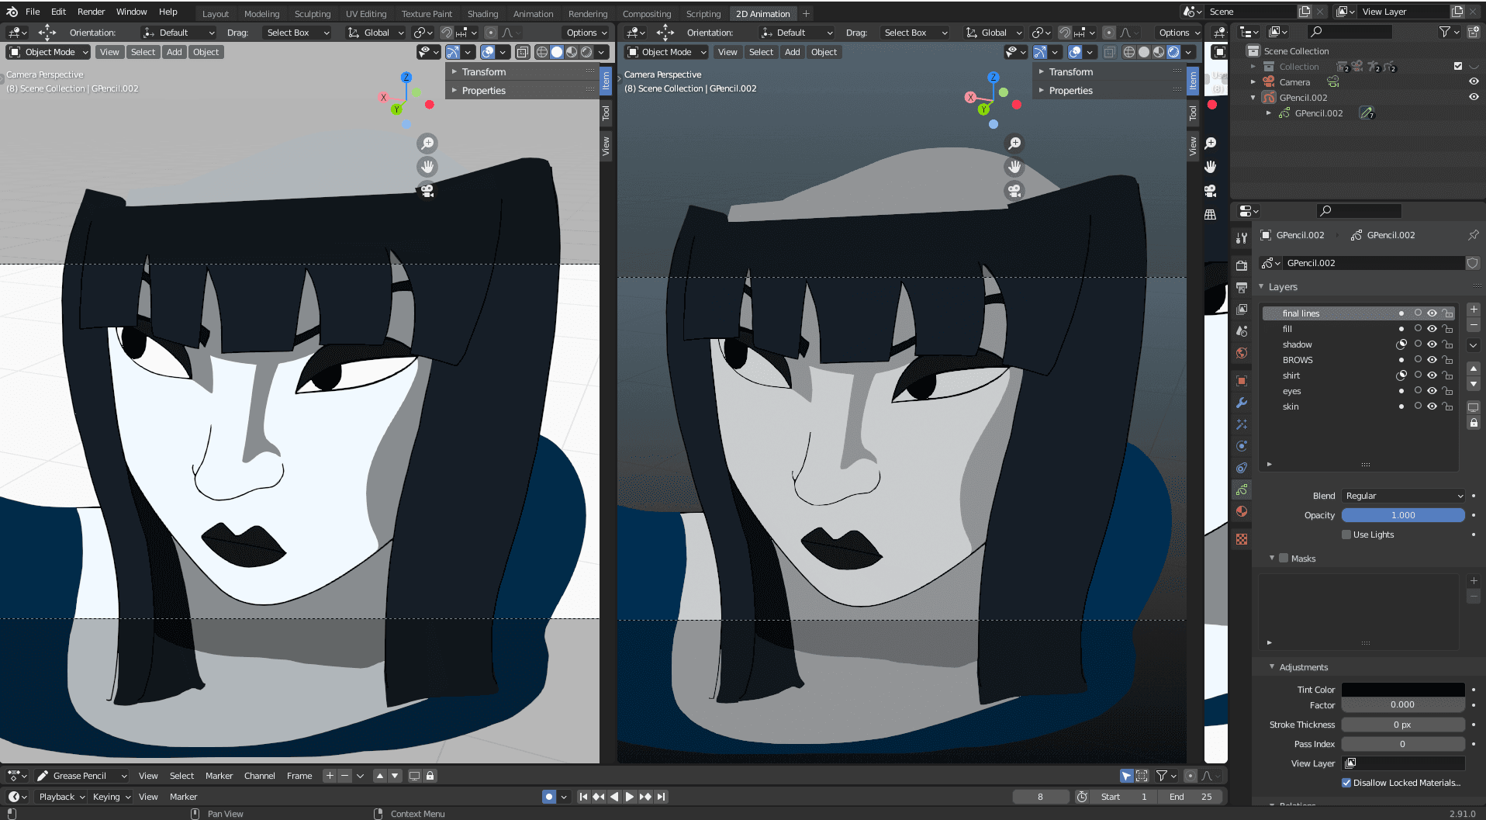Expand Transform panel in left viewport sidebar
This screenshot has width=1486, height=820.
pos(454,71)
